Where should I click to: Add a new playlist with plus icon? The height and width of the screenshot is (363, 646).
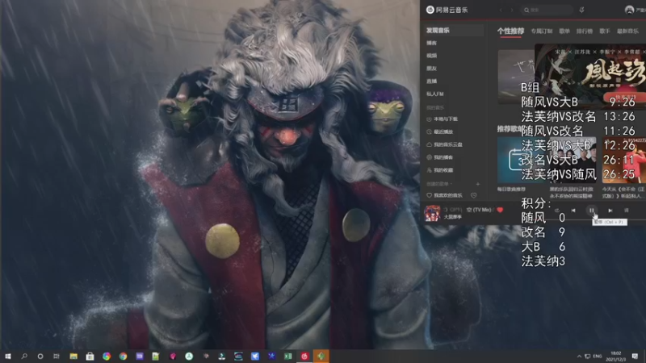tap(478, 184)
